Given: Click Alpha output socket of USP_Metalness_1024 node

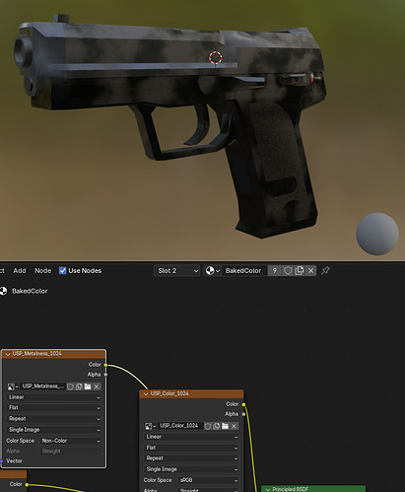Looking at the screenshot, I should click(105, 375).
